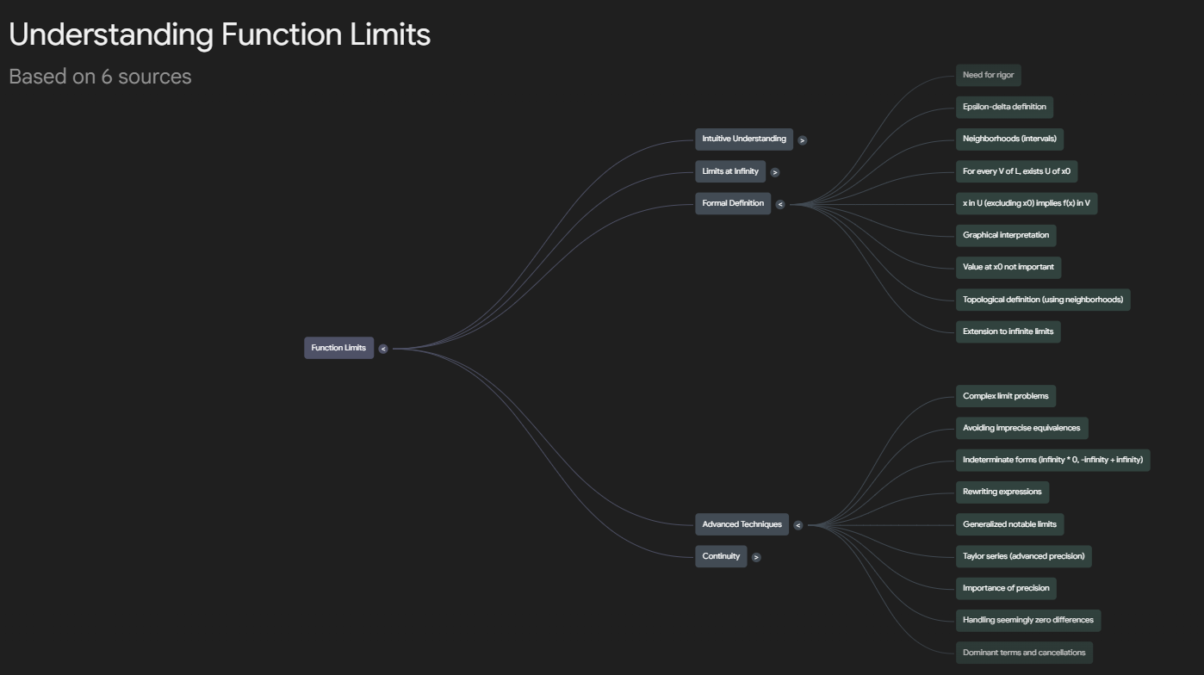Select the Graphical interpretation node
This screenshot has width=1204, height=675.
[x=1005, y=235]
